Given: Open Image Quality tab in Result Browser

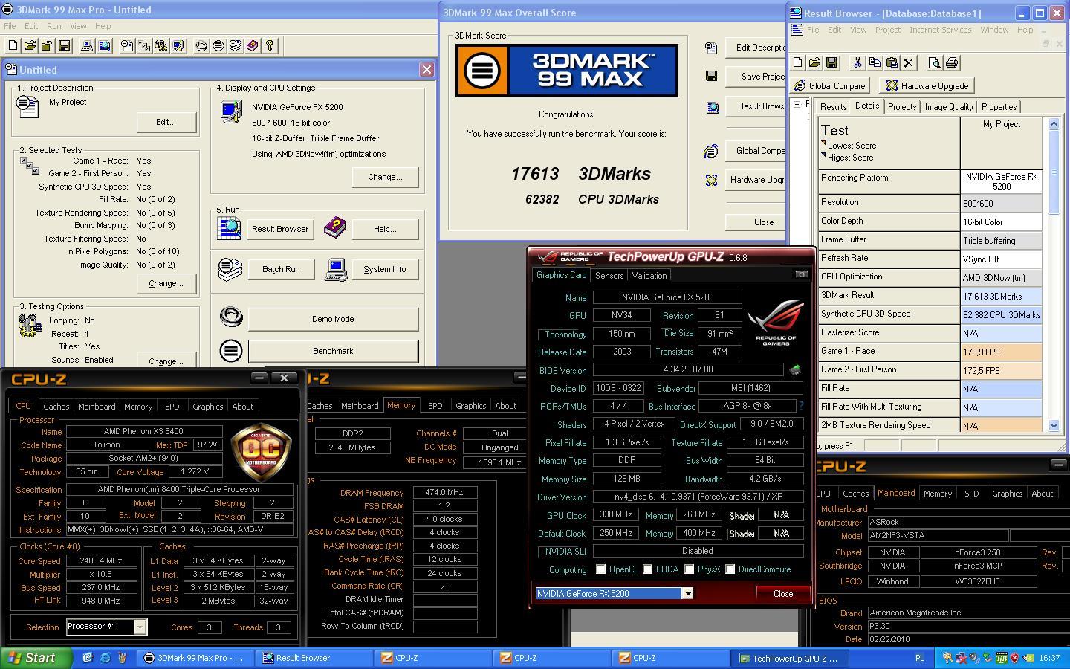Looking at the screenshot, I should coord(949,107).
